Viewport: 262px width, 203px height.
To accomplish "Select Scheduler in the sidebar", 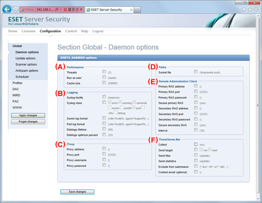I will pos(22,77).
